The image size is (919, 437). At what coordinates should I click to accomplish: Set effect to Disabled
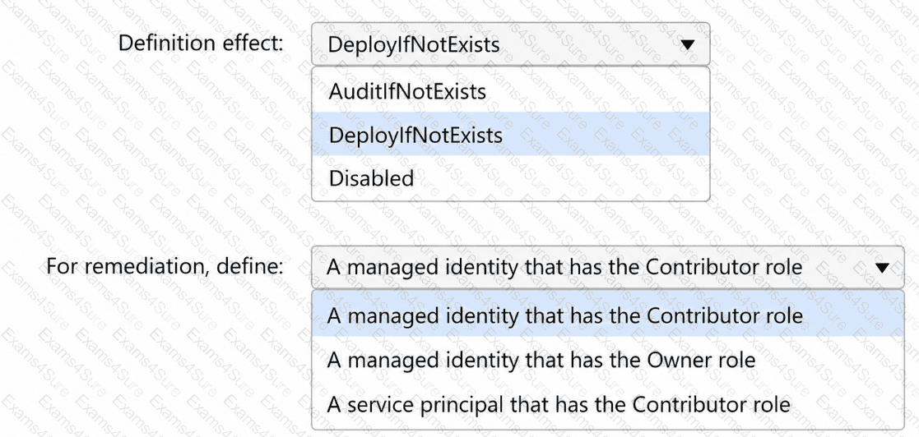[x=372, y=177]
